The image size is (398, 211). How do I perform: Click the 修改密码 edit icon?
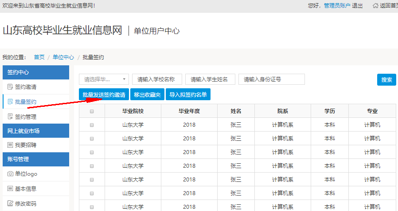point(10,203)
